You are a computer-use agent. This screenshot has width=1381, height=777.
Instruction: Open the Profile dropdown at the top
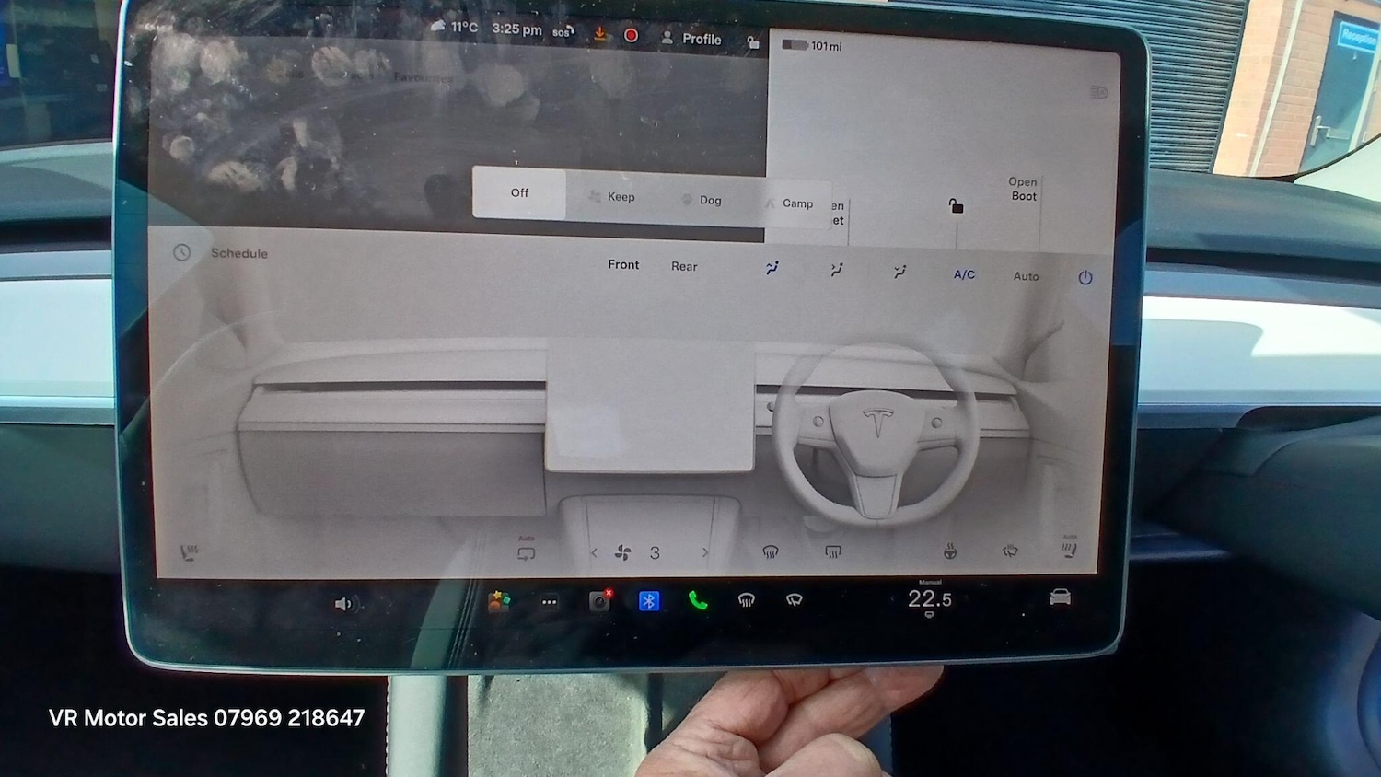click(x=691, y=39)
